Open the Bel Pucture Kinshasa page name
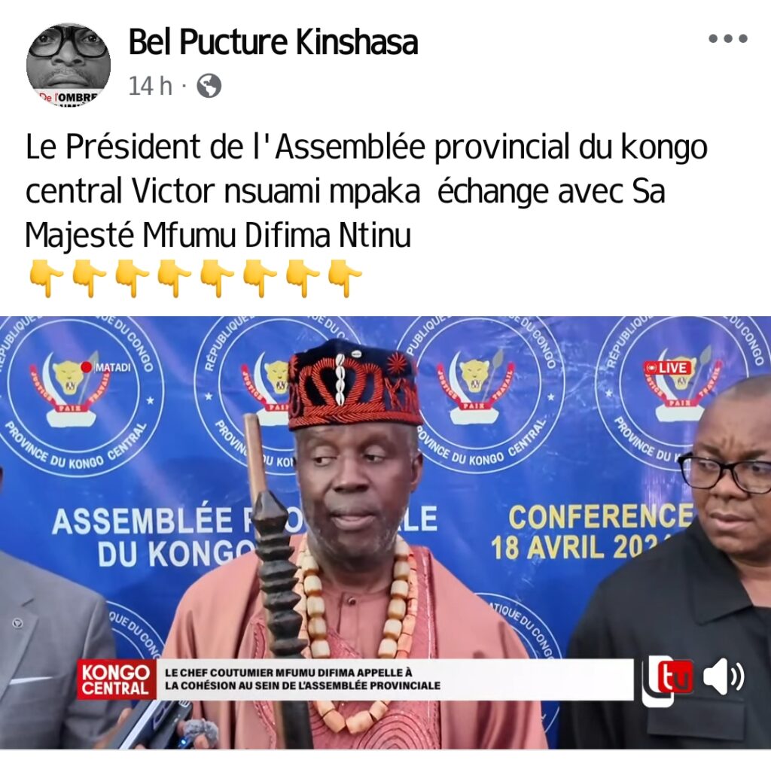This screenshot has height=760, width=771. coord(273,42)
